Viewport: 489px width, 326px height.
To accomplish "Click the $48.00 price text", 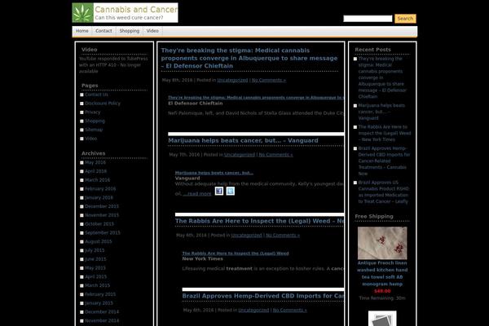I will click(x=382, y=291).
